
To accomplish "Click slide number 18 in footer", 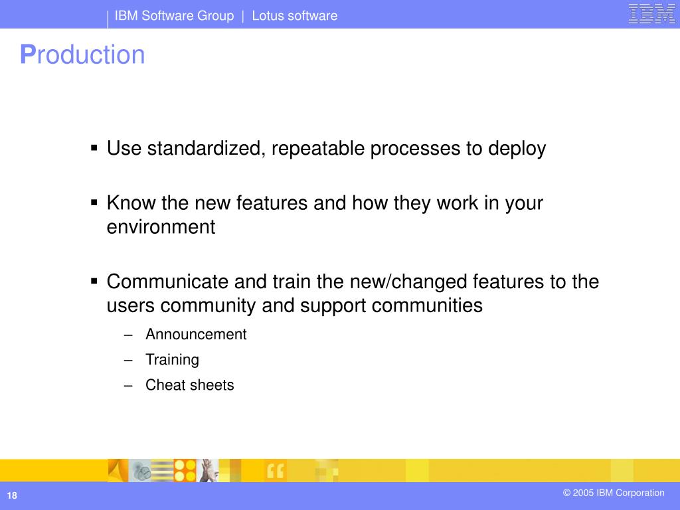I will pos(12,495).
